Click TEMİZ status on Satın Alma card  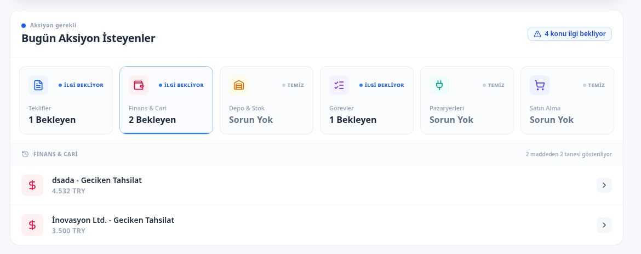[x=594, y=85]
